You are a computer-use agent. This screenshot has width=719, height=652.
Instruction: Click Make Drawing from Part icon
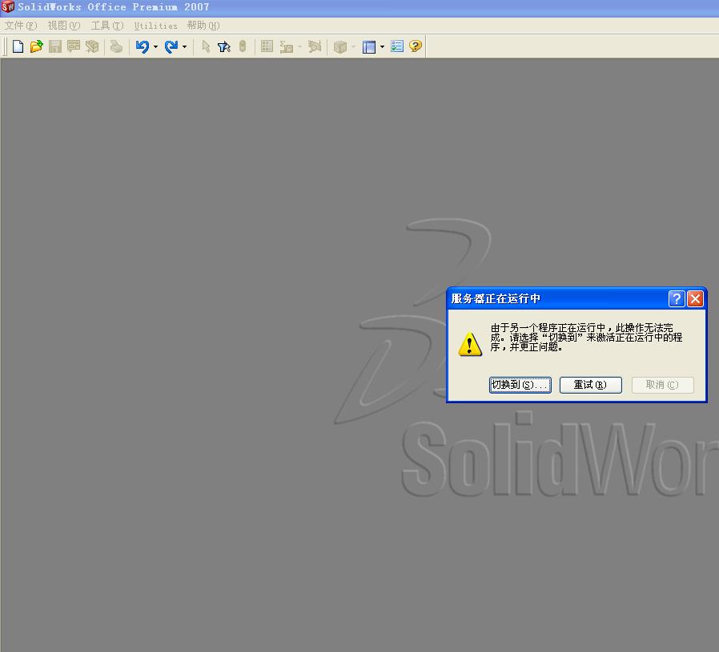pyautogui.click(x=74, y=46)
